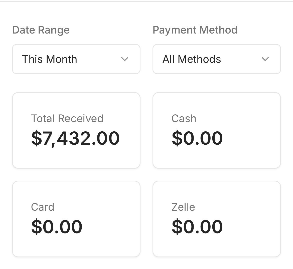Click chevron arrow beside This Month
This screenshot has height=269, width=293.
pyautogui.click(x=125, y=59)
